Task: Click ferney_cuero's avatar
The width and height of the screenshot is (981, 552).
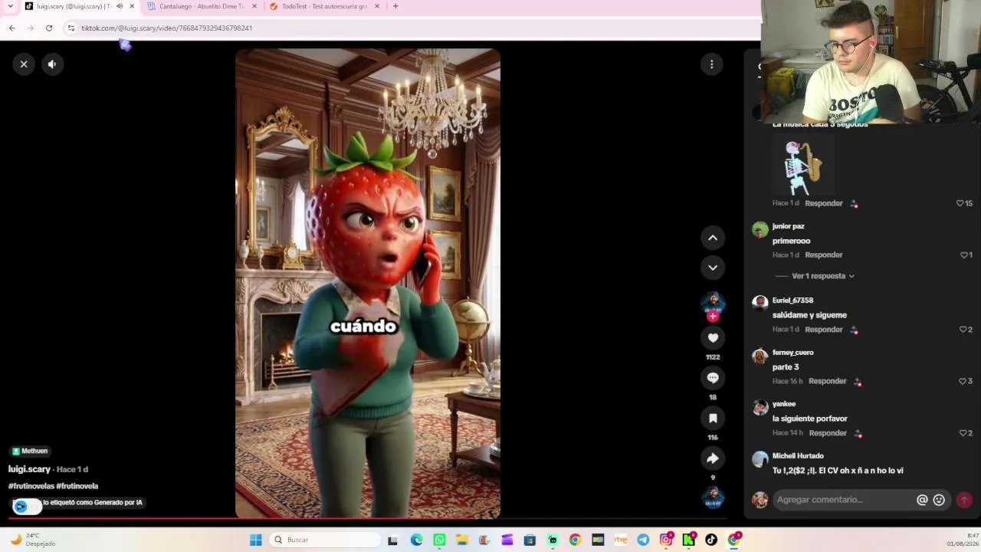Action: pos(760,356)
